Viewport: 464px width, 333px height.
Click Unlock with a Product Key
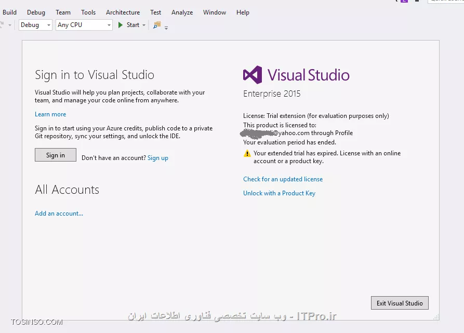[x=279, y=193]
